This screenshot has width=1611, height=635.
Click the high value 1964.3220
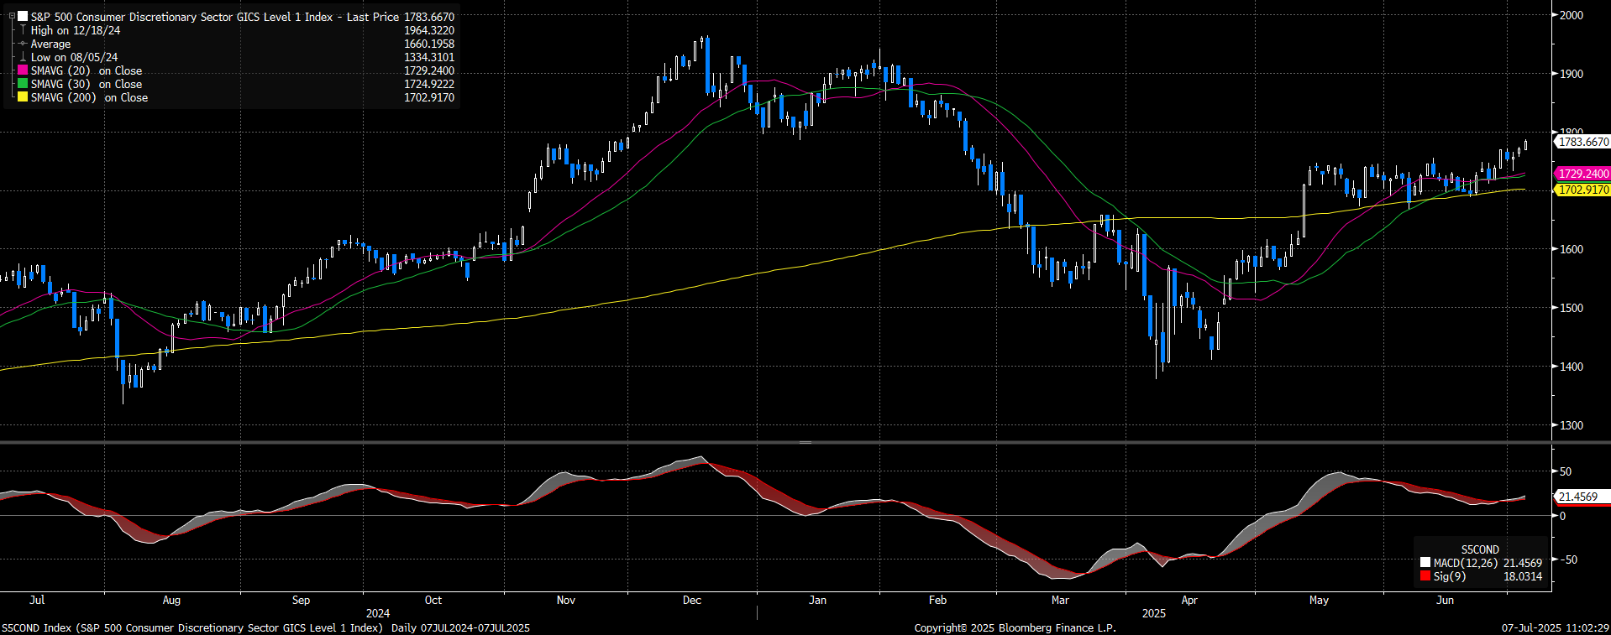pyautogui.click(x=429, y=30)
